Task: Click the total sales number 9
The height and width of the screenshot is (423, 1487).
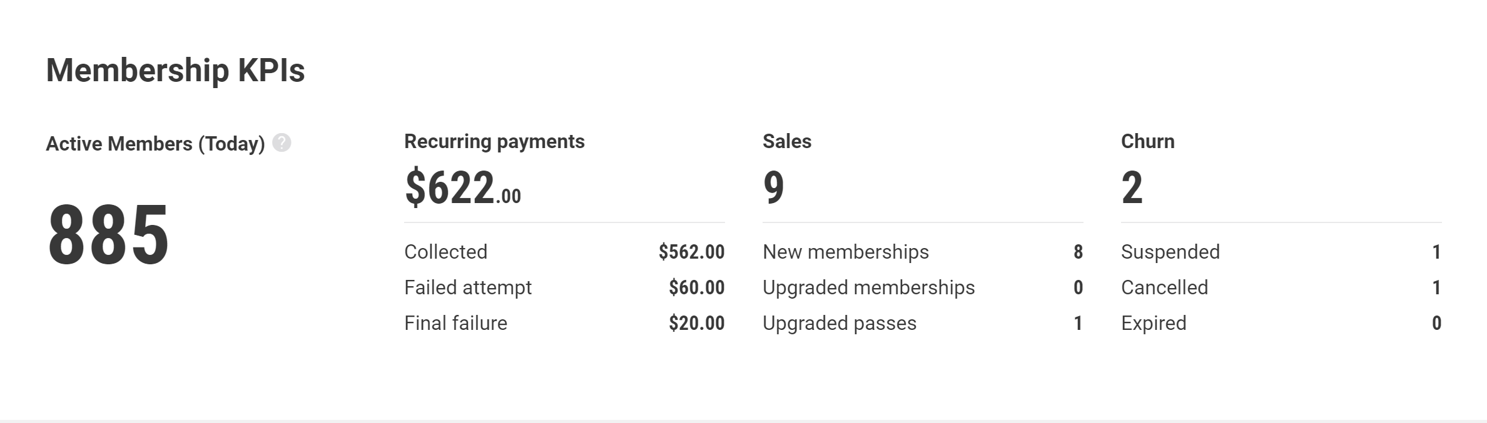Action: point(774,187)
